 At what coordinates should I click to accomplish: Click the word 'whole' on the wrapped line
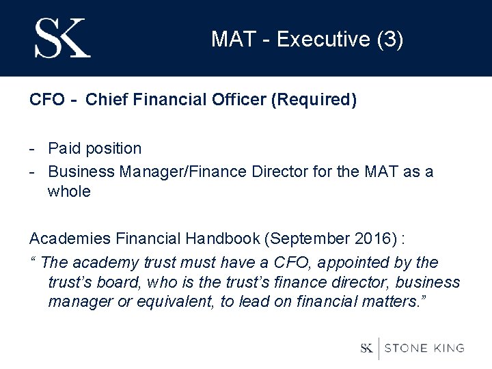click(69, 191)
